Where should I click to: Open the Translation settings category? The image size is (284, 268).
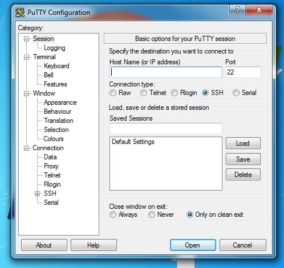[x=59, y=121]
